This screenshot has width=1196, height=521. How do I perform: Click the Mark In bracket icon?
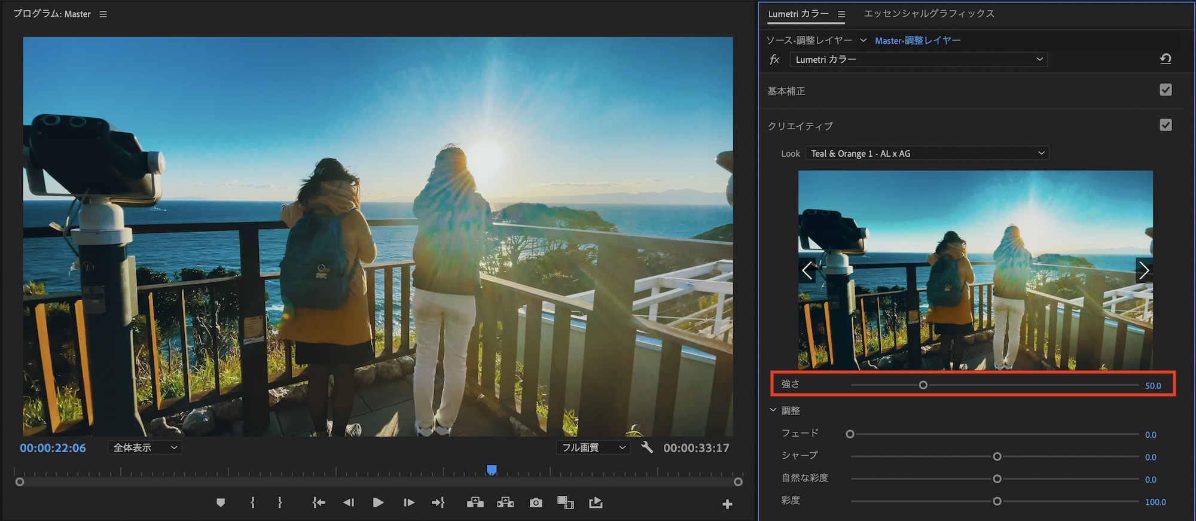pos(252,503)
